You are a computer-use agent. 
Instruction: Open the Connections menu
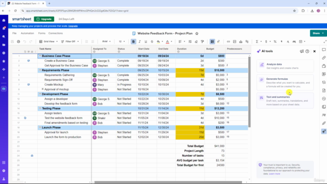[x=56, y=33]
